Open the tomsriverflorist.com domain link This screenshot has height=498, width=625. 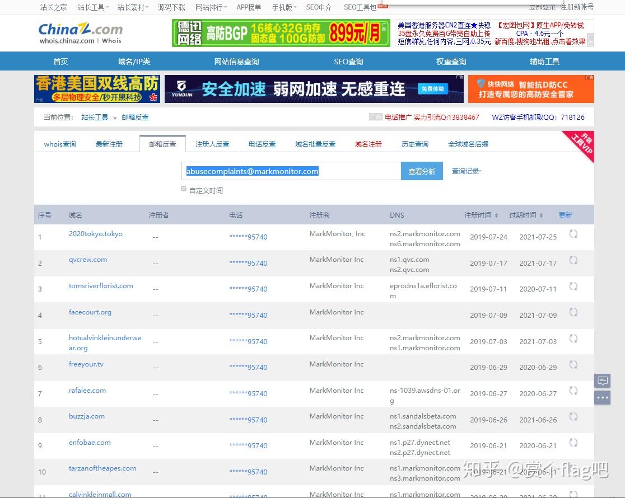[x=101, y=286]
